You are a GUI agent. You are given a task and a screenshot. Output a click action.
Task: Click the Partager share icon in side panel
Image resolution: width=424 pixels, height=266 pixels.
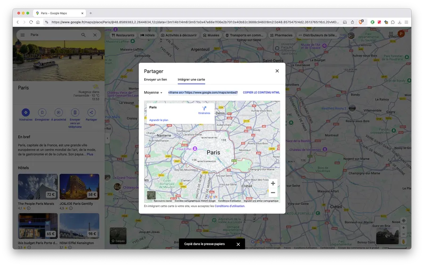(x=91, y=112)
